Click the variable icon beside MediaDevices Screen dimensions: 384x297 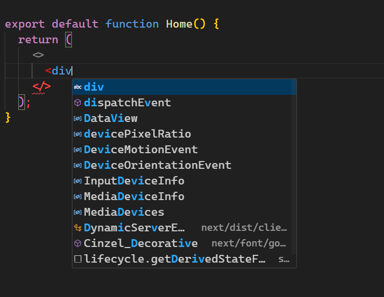(x=78, y=213)
